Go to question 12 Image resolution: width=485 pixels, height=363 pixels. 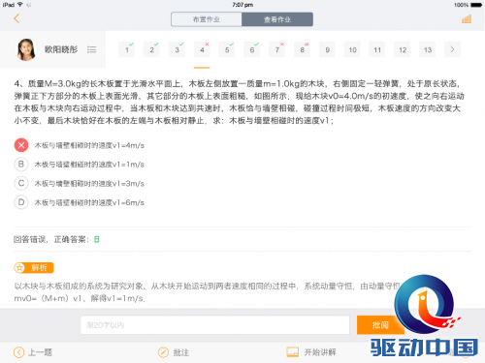[403, 49]
